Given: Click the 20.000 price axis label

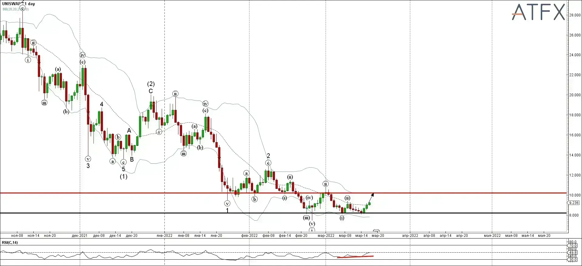Looking at the screenshot, I should pos(575,95).
